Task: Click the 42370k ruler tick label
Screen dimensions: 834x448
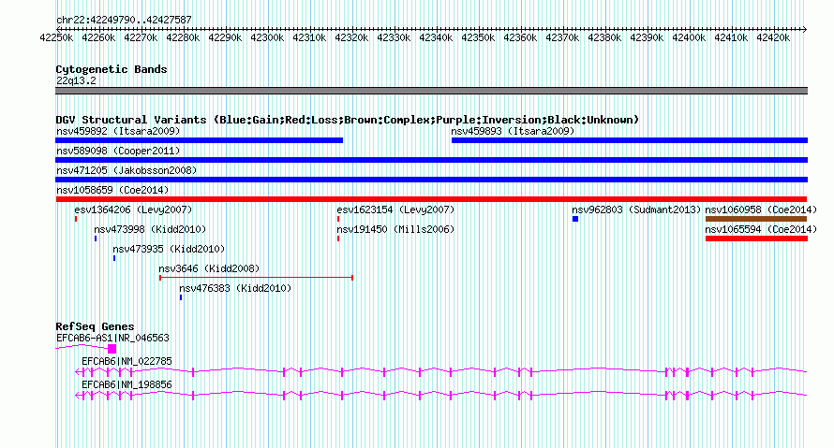Action: (562, 37)
